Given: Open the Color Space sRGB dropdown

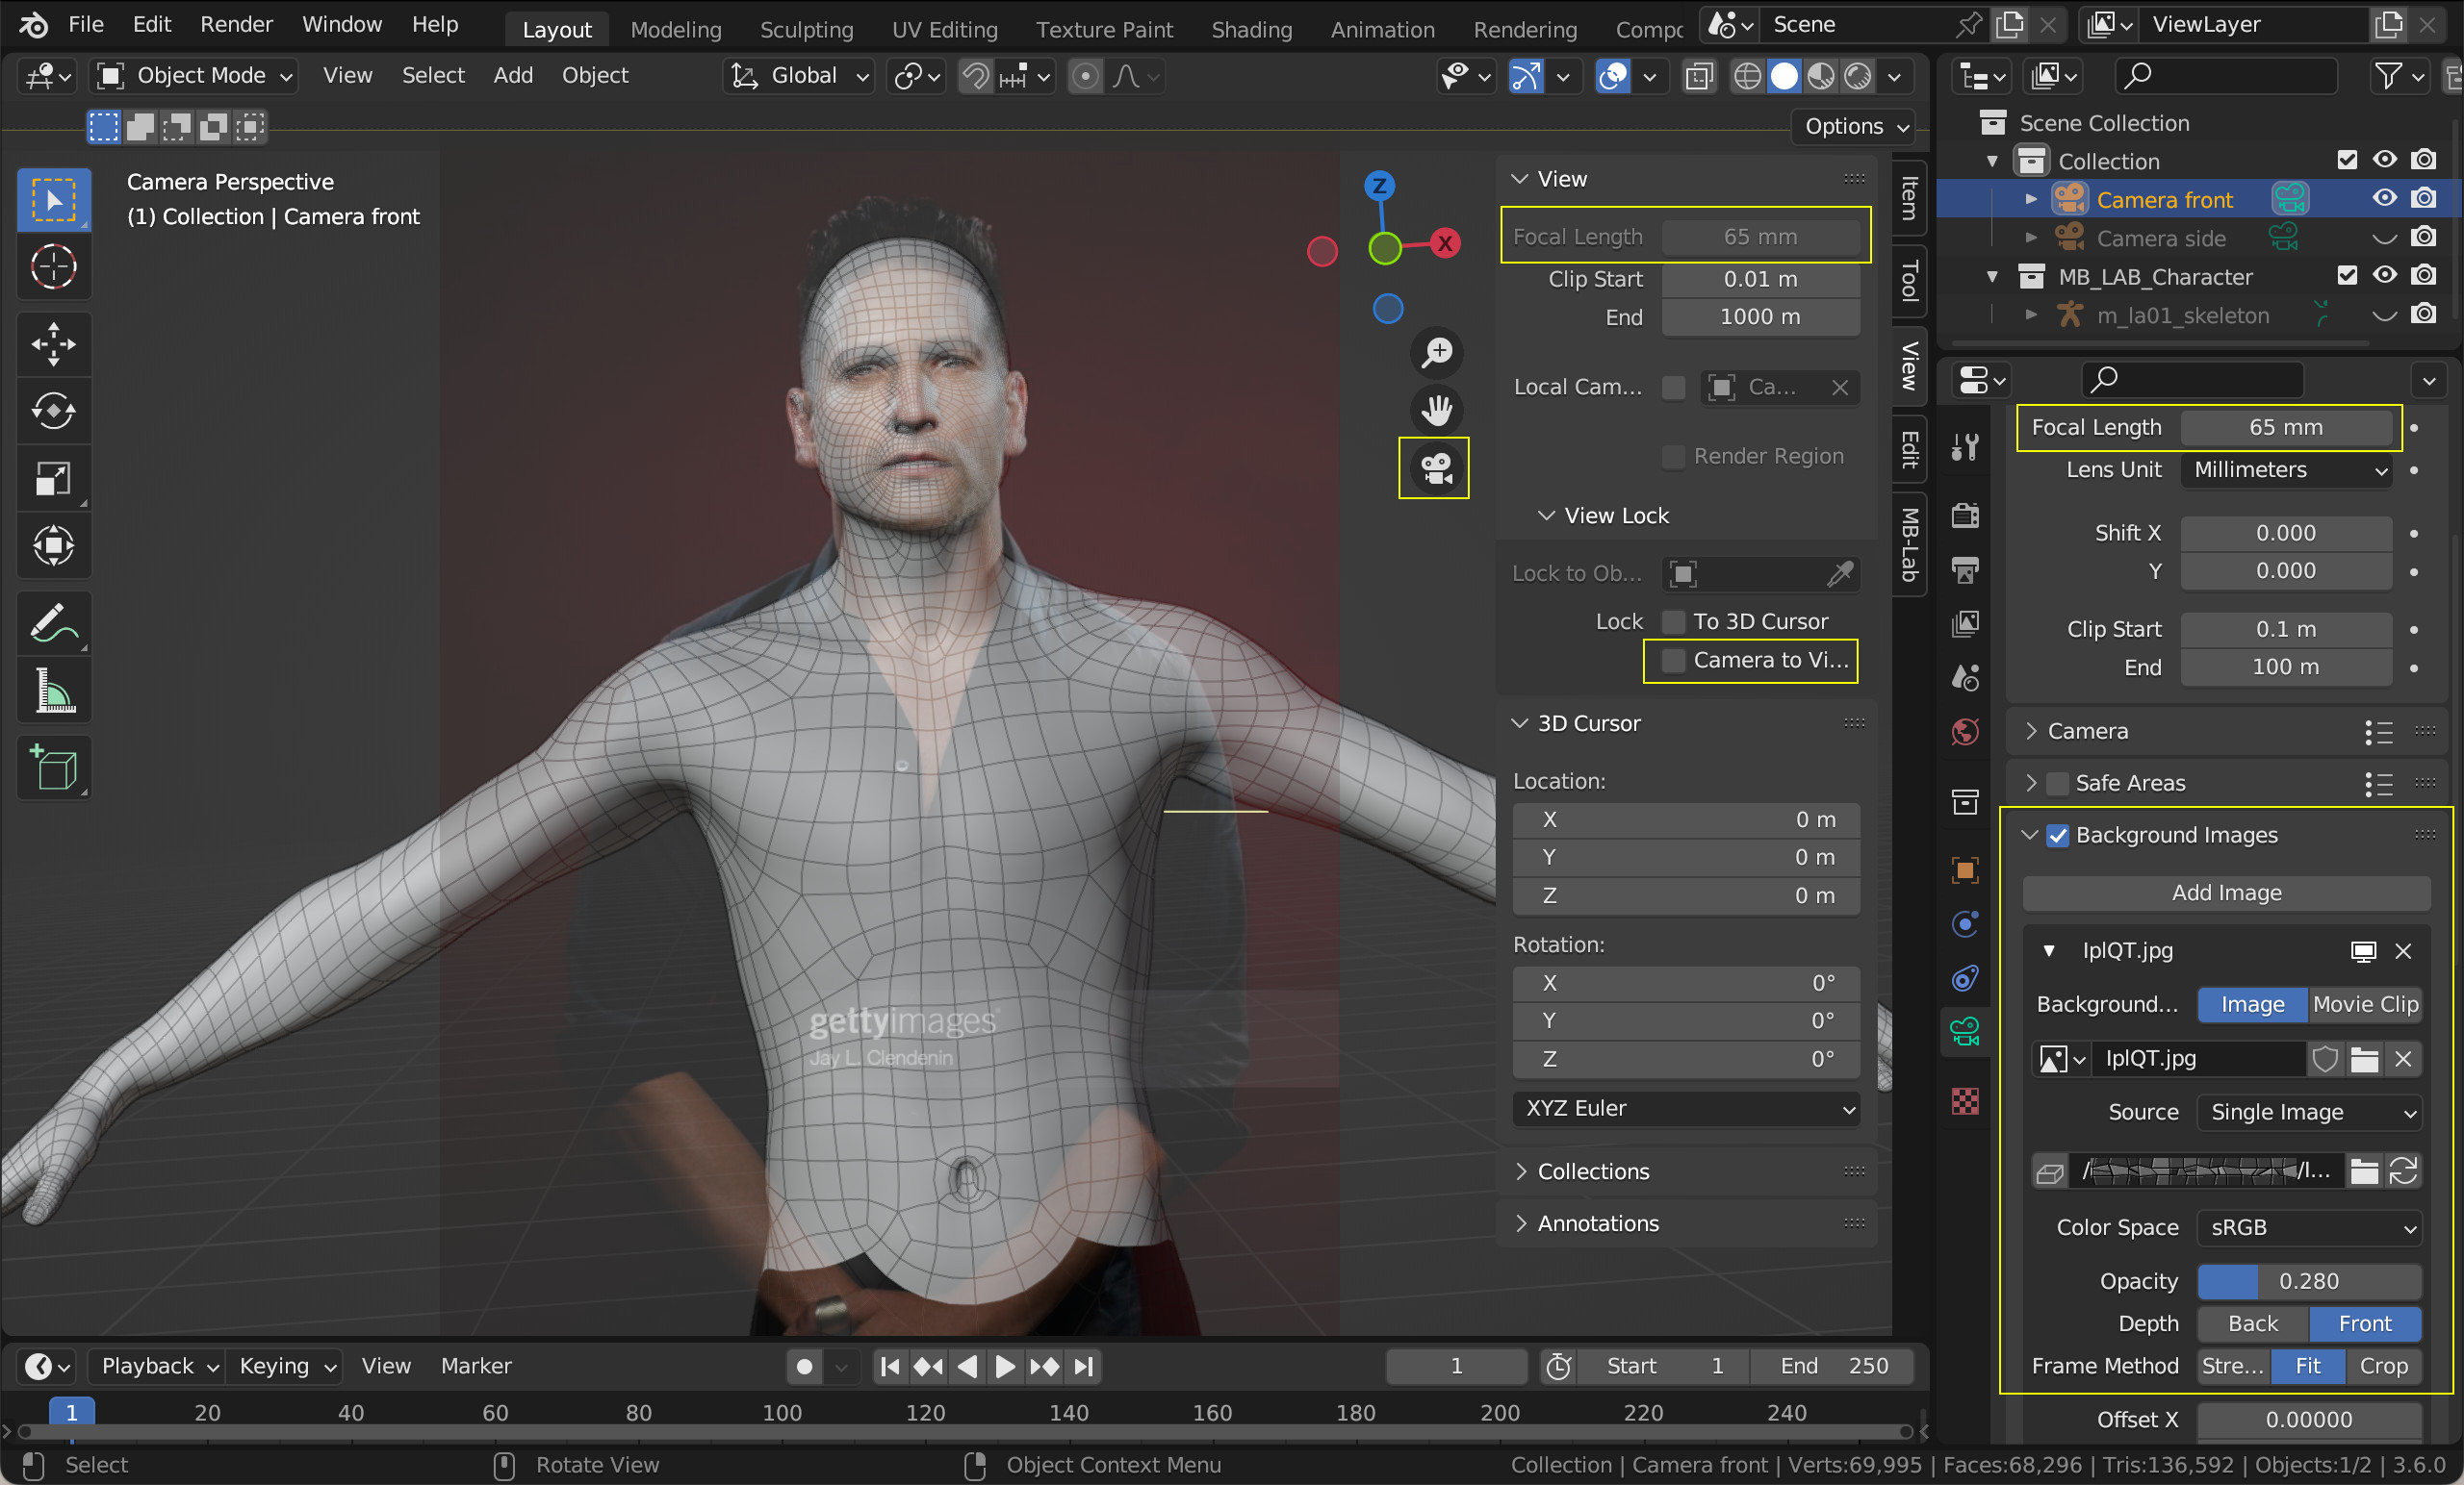Looking at the screenshot, I should pyautogui.click(x=2308, y=1227).
